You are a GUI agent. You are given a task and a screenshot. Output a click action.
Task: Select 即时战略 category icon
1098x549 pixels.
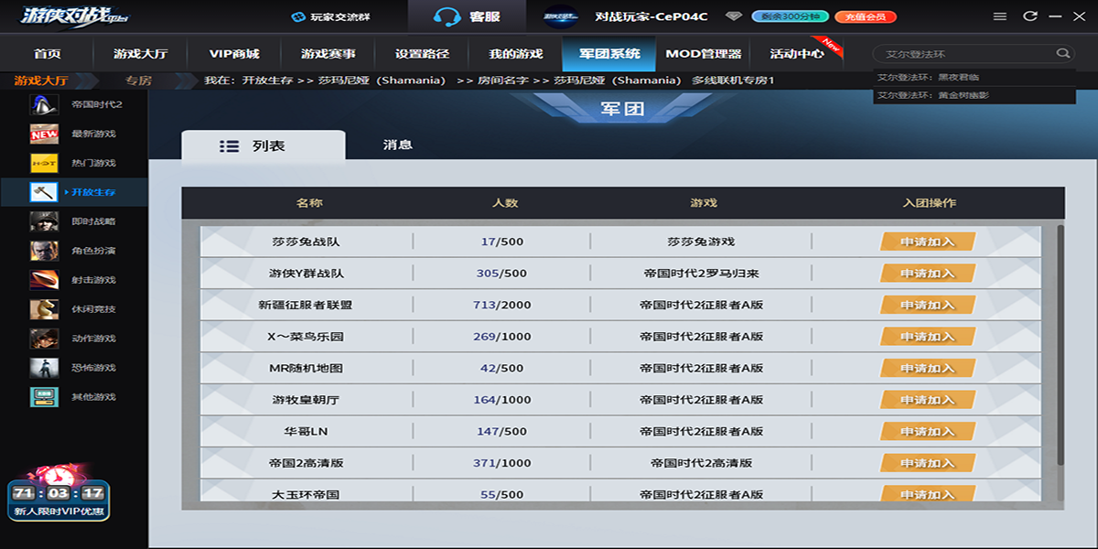pyautogui.click(x=44, y=221)
